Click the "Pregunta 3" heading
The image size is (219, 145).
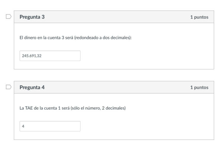(x=32, y=17)
